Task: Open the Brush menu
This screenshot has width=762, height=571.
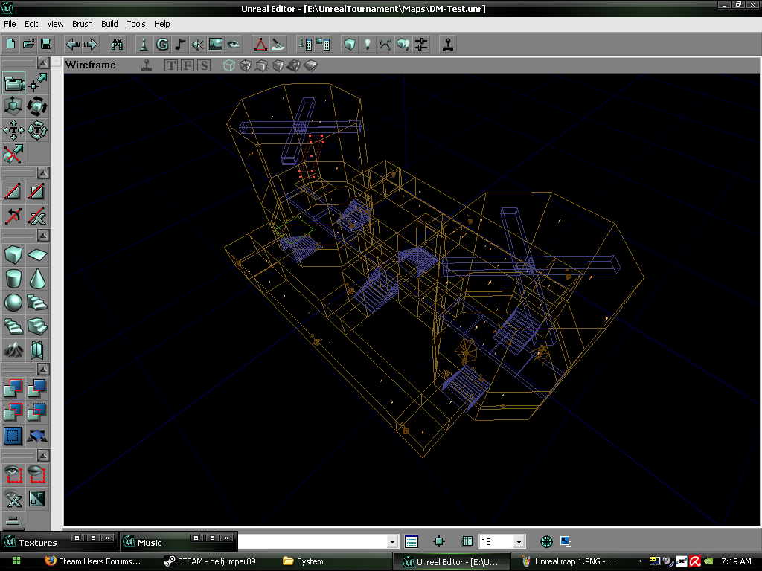Action: click(x=82, y=24)
